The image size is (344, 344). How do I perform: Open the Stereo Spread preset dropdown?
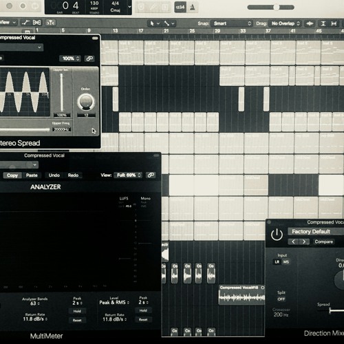(21, 47)
